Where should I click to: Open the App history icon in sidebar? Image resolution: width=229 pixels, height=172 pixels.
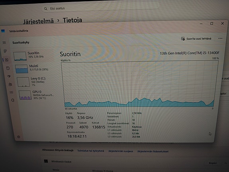click(8, 68)
